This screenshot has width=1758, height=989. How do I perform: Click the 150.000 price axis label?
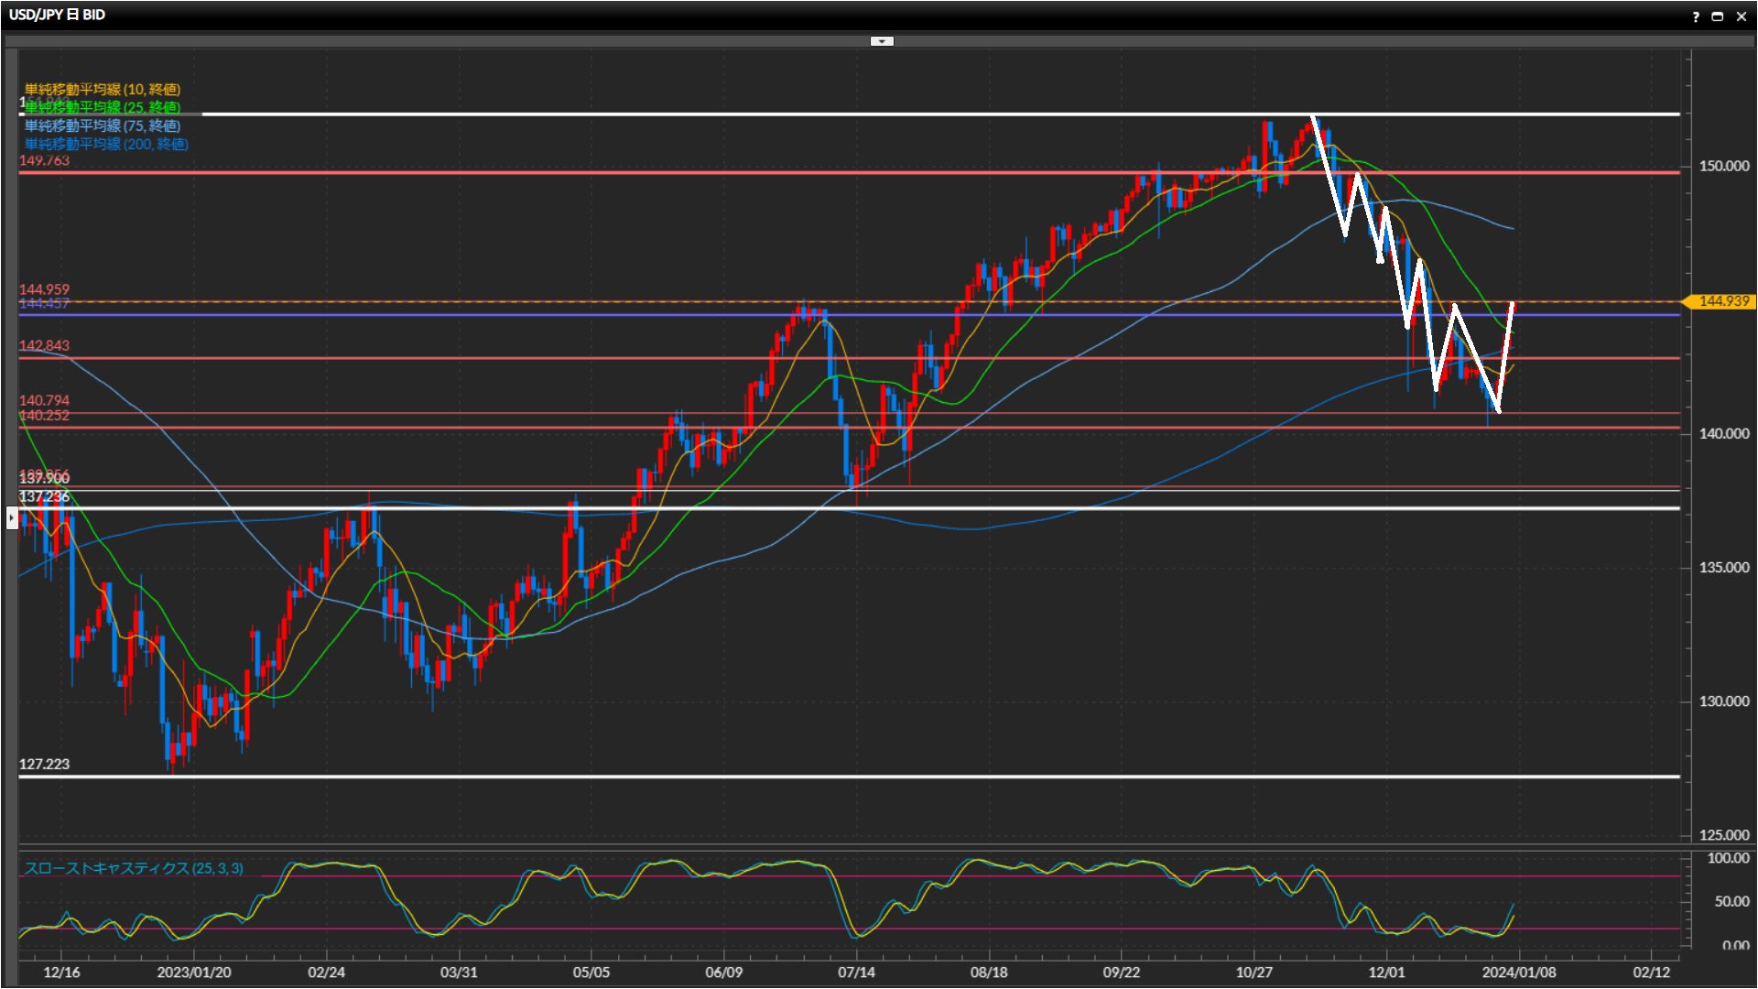pos(1723,166)
